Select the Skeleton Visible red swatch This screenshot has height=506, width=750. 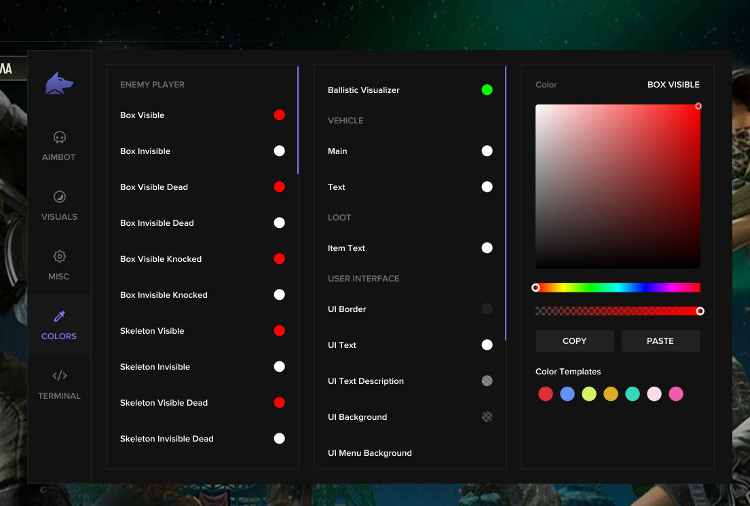(x=279, y=331)
